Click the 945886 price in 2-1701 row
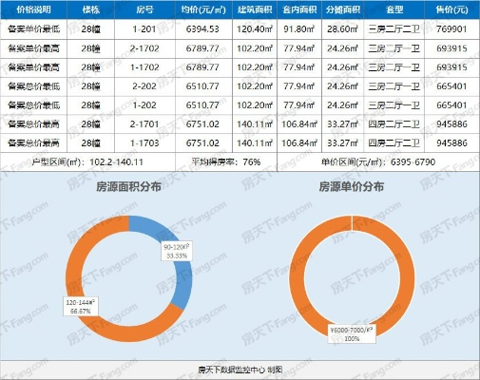The image size is (480, 380). point(451,124)
